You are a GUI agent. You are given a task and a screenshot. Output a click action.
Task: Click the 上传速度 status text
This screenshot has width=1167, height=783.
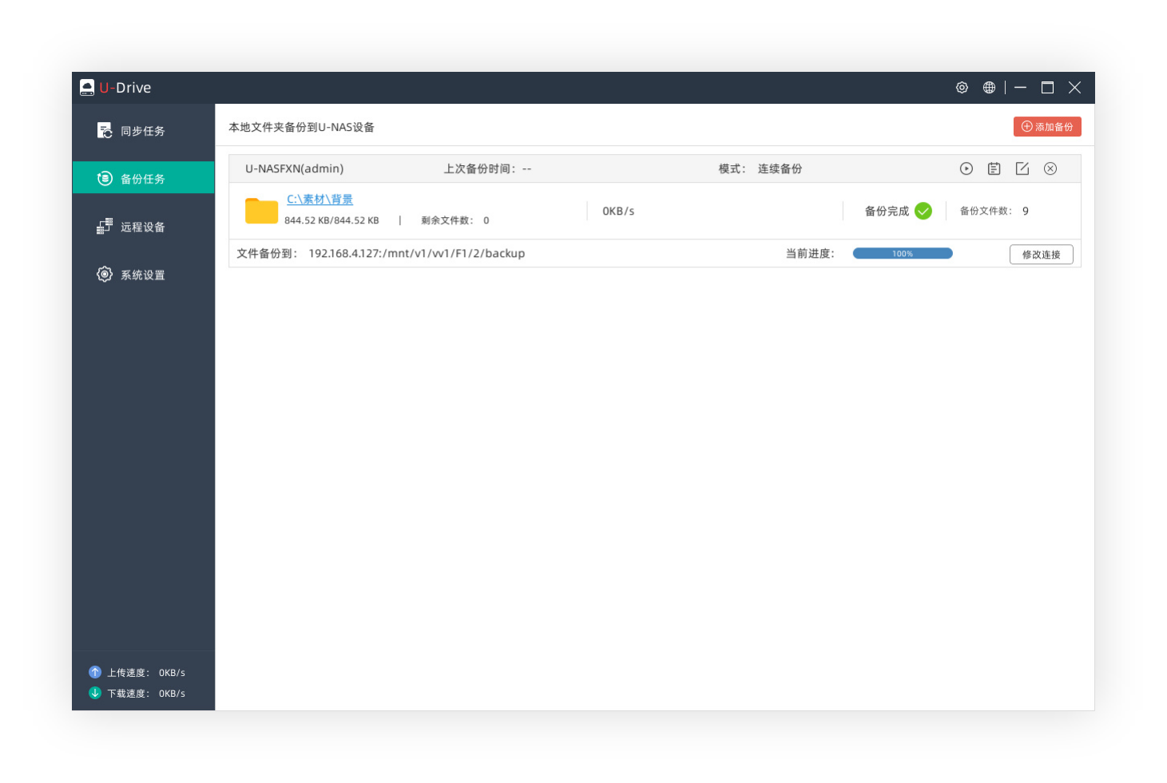tap(128, 673)
